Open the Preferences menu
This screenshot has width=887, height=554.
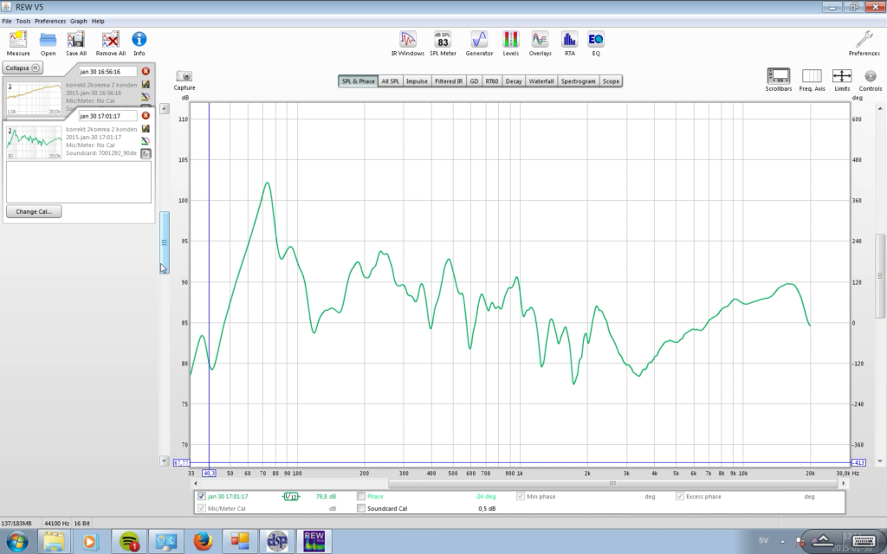tap(50, 21)
